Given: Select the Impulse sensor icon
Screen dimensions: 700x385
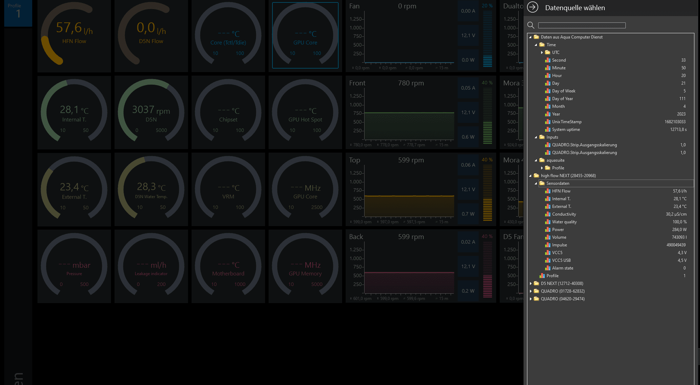Looking at the screenshot, I should [x=548, y=245].
